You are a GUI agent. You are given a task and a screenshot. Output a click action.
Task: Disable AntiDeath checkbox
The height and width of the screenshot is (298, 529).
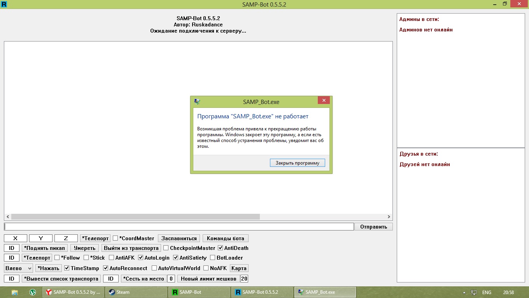pyautogui.click(x=221, y=248)
